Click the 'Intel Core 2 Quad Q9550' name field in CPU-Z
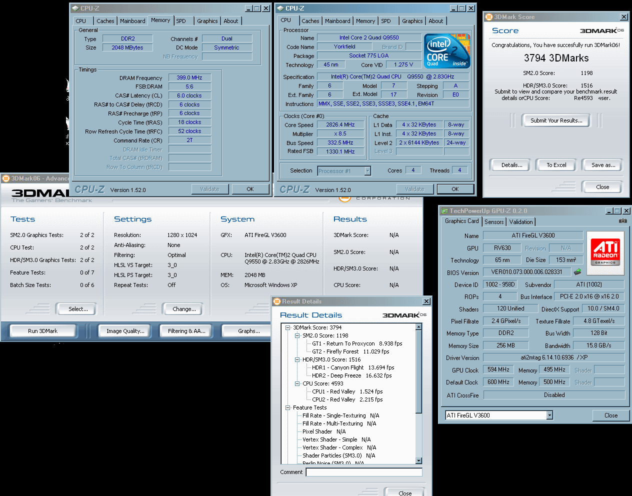The height and width of the screenshot is (496, 632). pyautogui.click(x=369, y=37)
